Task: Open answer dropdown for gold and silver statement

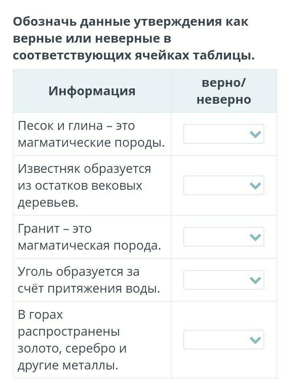Action: click(224, 340)
